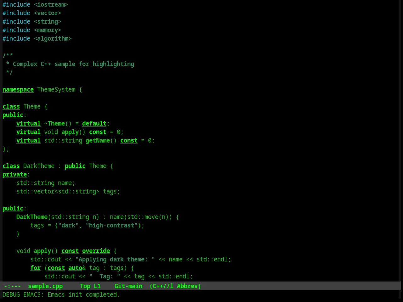Place cursor on '#include <iostream>' line

pyautogui.click(x=35, y=4)
